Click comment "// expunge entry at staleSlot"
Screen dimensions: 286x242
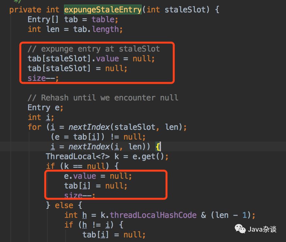tap(94, 49)
